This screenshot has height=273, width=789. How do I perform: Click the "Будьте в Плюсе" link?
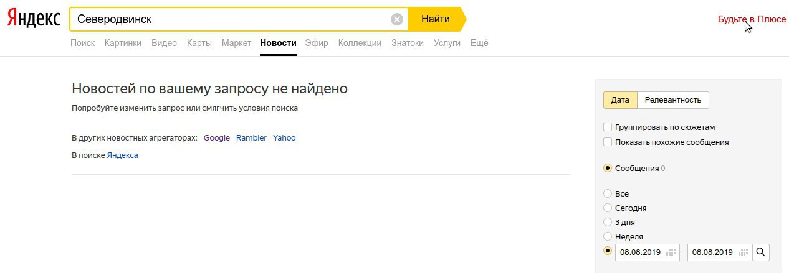(x=752, y=19)
